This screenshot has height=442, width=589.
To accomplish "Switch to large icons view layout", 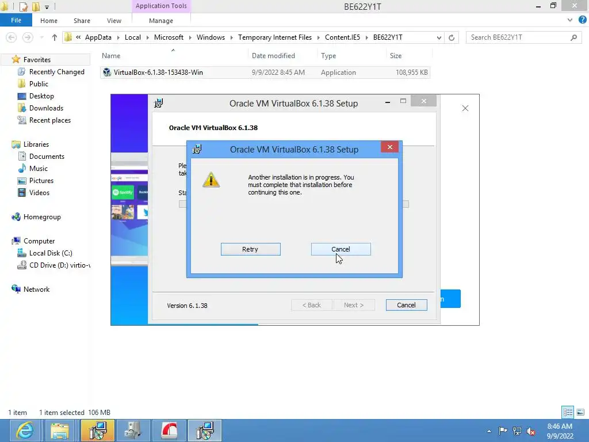I will (580, 412).
